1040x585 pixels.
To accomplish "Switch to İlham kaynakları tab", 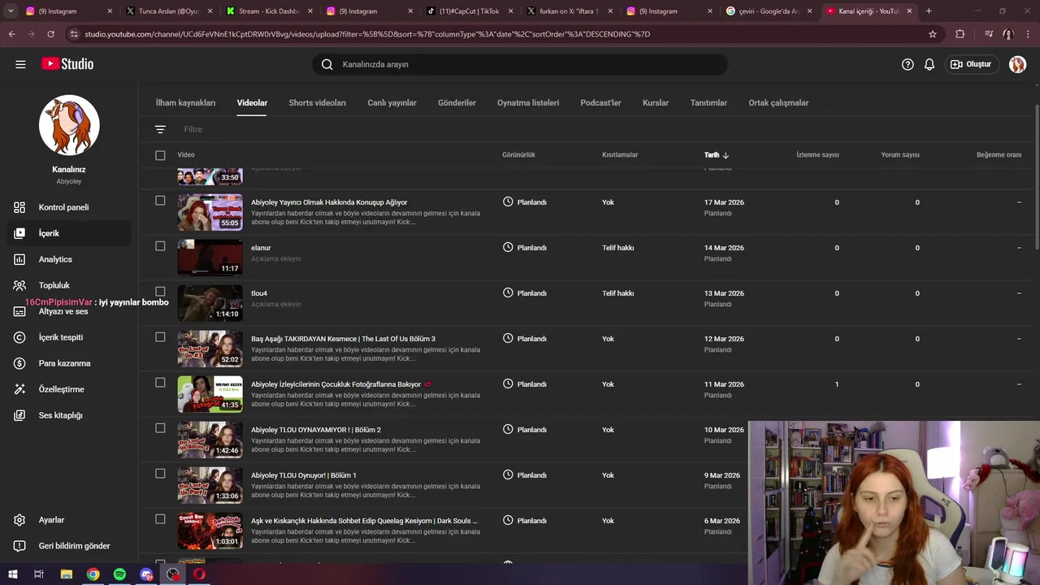I will [x=185, y=103].
